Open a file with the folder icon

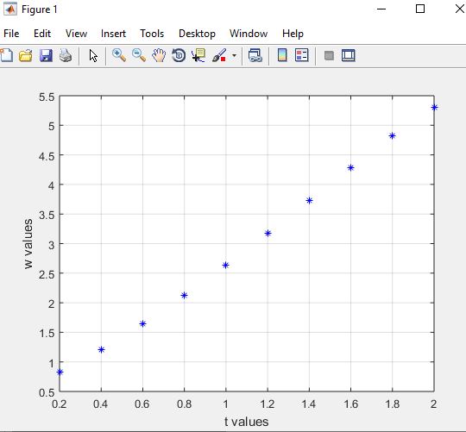pyautogui.click(x=26, y=55)
